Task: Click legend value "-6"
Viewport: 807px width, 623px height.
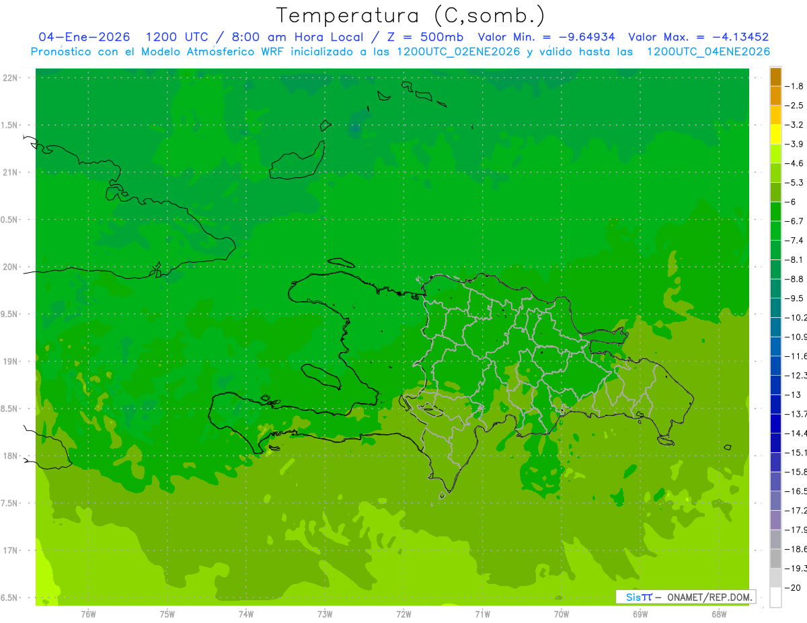Action: (791, 202)
